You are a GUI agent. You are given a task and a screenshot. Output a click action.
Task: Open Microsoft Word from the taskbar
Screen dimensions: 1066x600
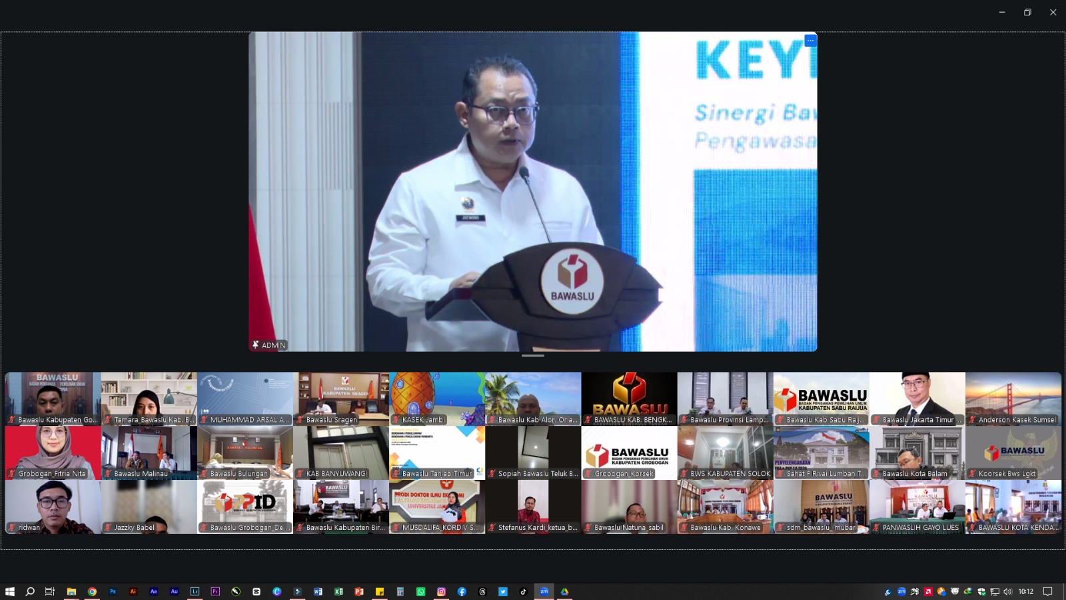point(318,591)
